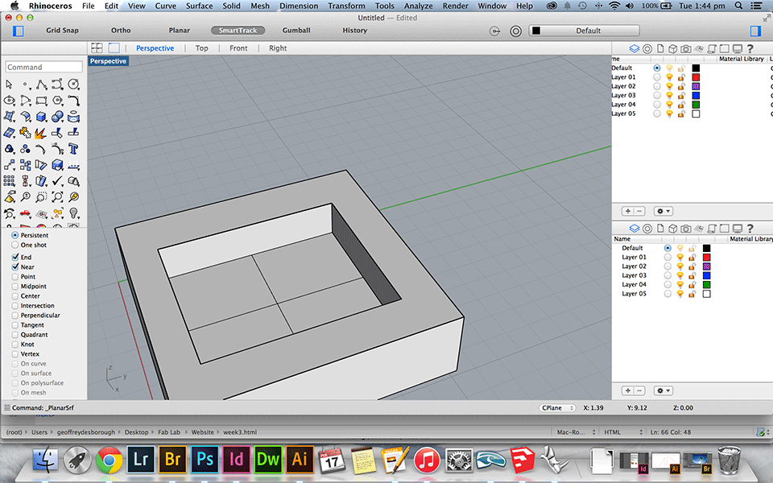Toggle Gumball button
Image resolution: width=773 pixels, height=483 pixels.
point(296,30)
